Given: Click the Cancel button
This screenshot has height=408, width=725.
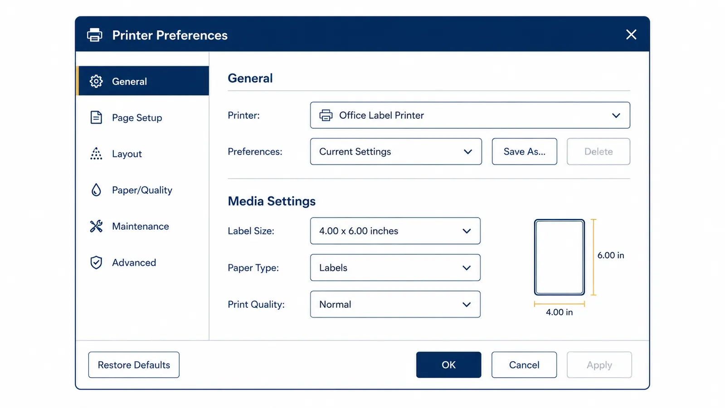Looking at the screenshot, I should 524,365.
